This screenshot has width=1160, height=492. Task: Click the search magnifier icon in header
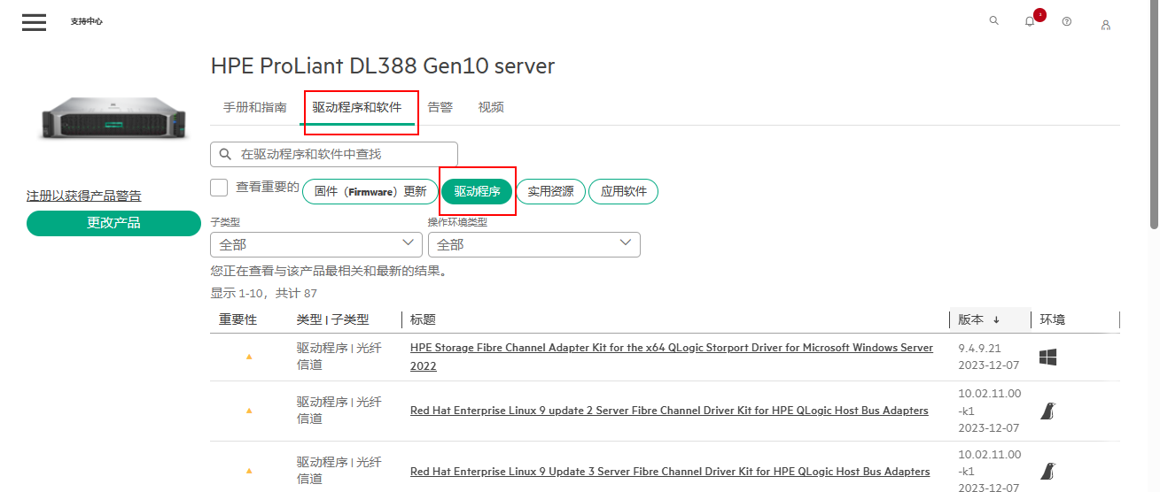click(x=993, y=21)
